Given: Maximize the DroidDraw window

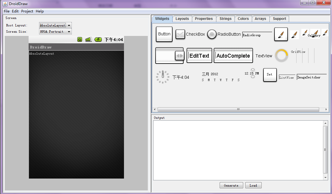Looking at the screenshot, I should tap(313, 3).
